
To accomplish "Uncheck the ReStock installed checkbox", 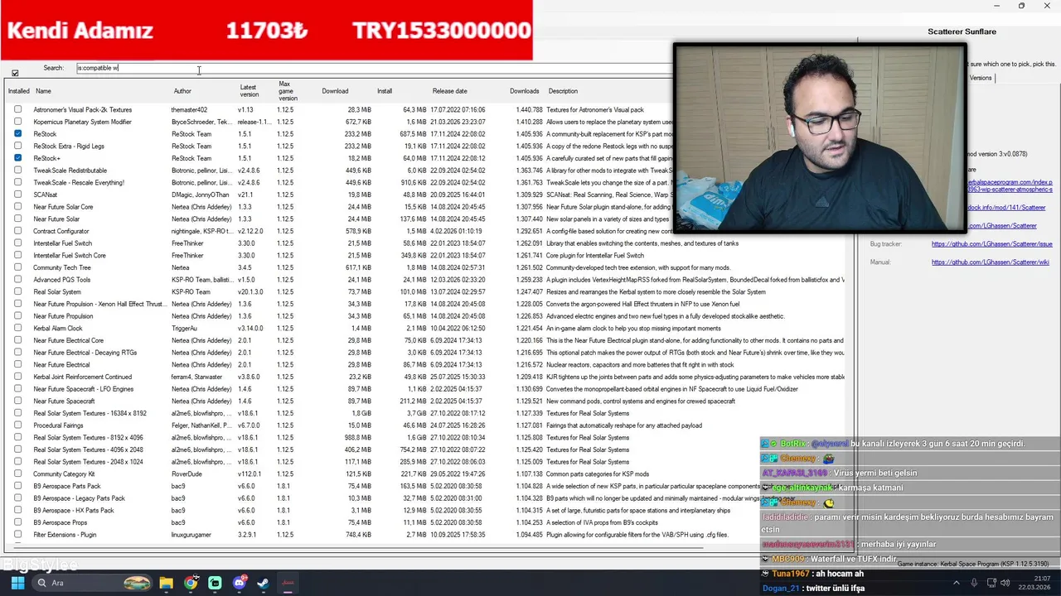I will 18,133.
